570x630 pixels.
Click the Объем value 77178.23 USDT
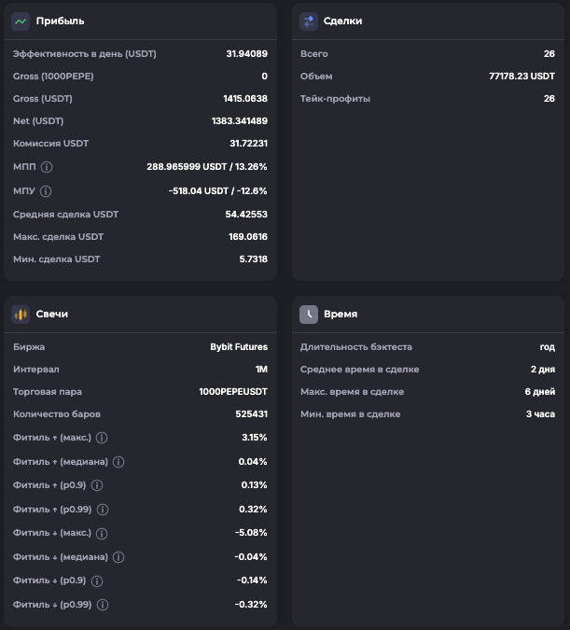pyautogui.click(x=521, y=77)
